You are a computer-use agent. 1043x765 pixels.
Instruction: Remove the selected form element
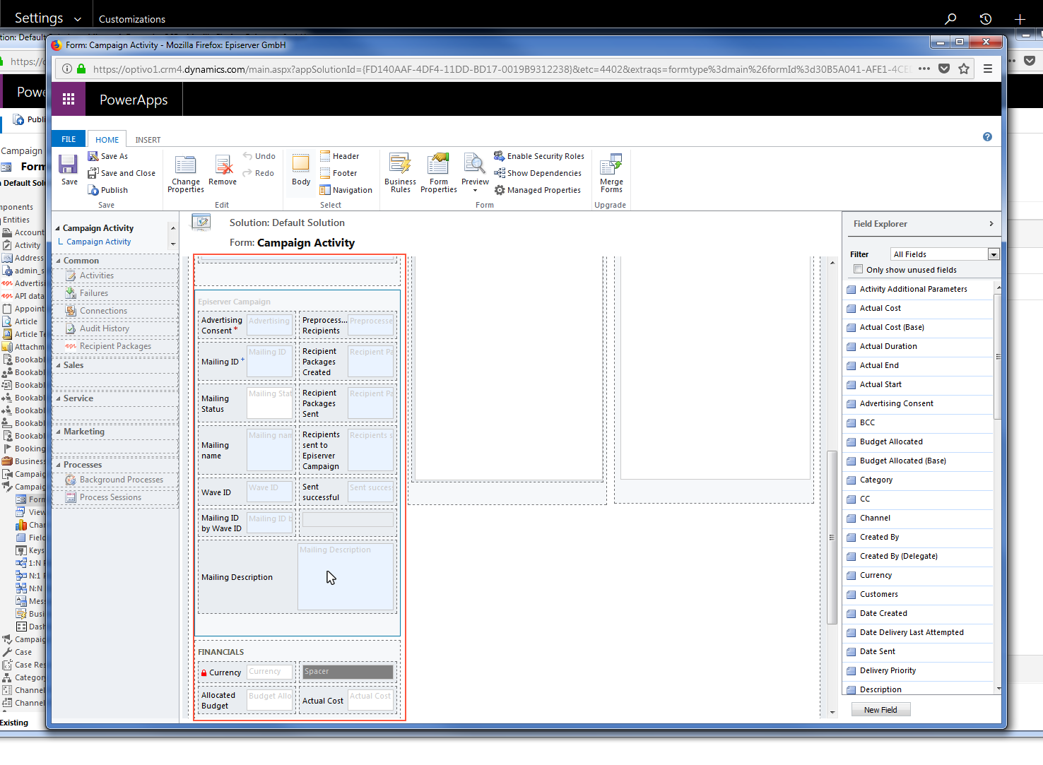(223, 170)
